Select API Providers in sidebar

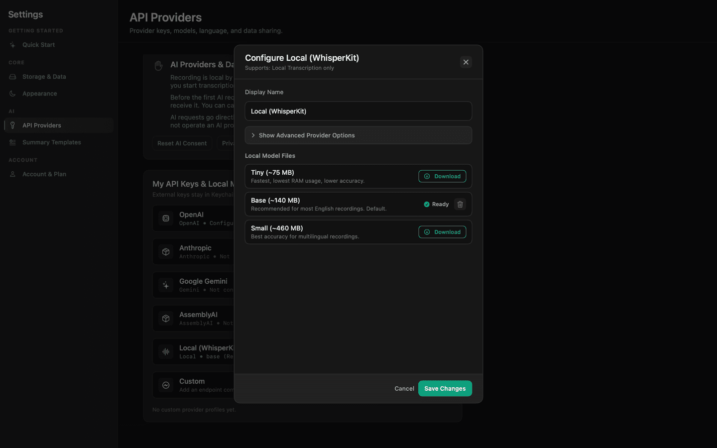coord(59,125)
